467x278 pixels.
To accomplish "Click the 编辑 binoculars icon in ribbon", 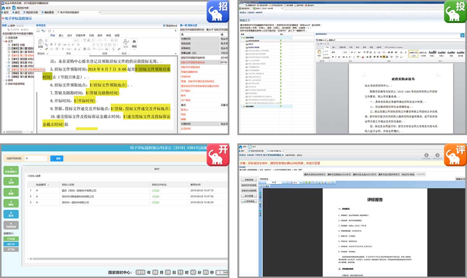I will [x=134, y=43].
